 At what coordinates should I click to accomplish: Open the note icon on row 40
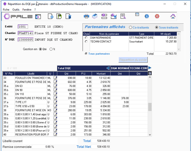point(55,134)
